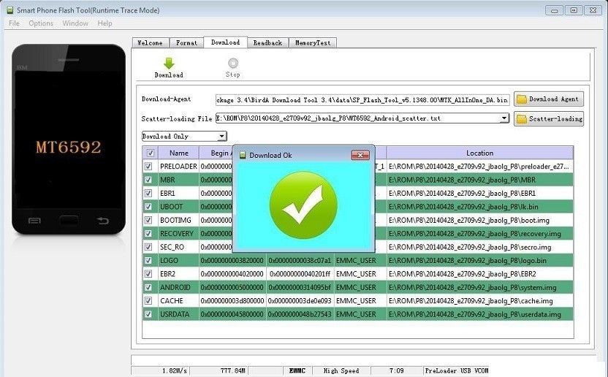Click the phone home button graphic
Image resolution: width=608 pixels, height=377 pixels.
click(69, 220)
